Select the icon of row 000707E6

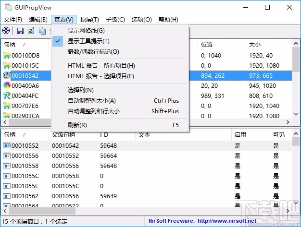click(7, 106)
